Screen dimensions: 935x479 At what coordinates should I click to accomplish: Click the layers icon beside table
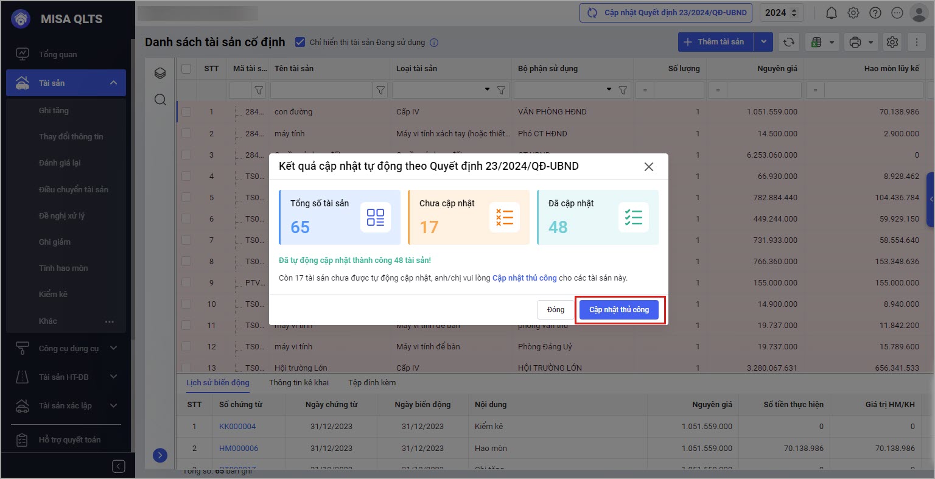point(160,74)
